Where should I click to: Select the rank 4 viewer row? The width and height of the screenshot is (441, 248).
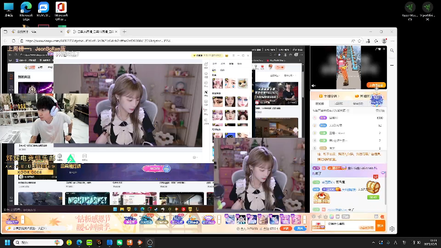(348, 141)
